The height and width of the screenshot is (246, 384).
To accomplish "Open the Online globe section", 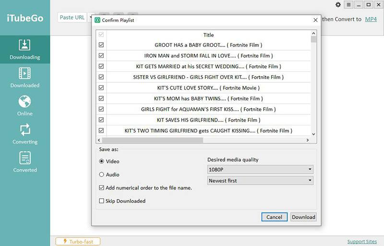I will (25, 106).
